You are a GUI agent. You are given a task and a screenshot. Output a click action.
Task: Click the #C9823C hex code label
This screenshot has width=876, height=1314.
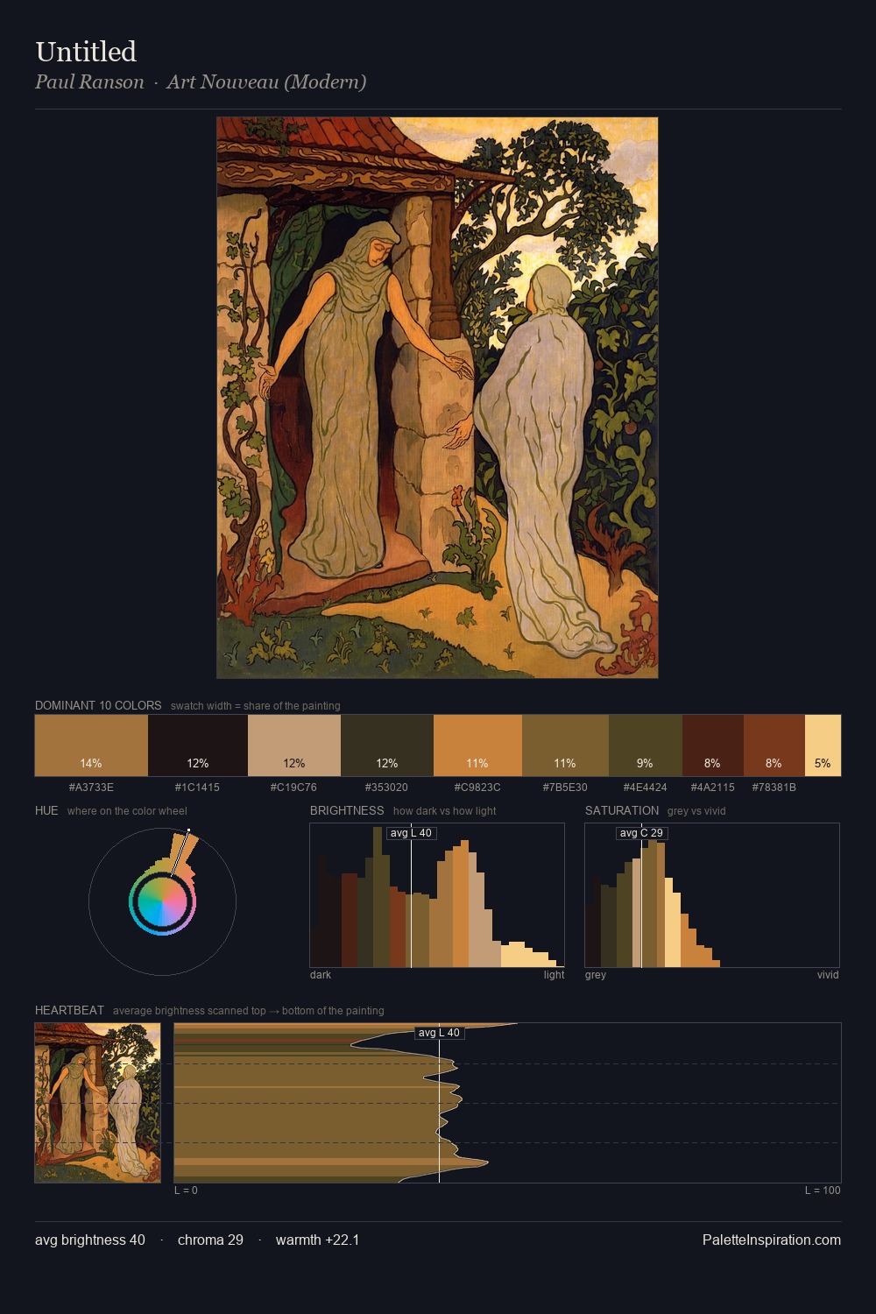tap(477, 788)
